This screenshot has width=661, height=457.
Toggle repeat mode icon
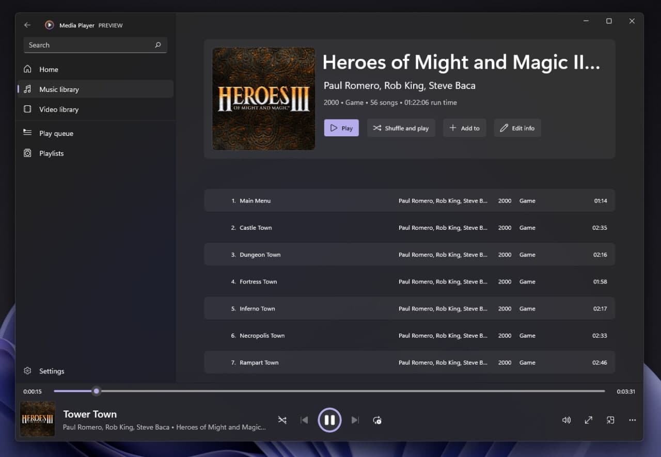377,420
